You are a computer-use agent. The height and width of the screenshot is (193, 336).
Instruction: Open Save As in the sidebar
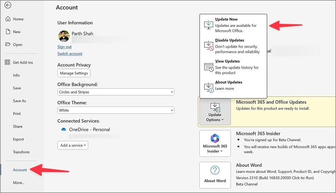19,101
